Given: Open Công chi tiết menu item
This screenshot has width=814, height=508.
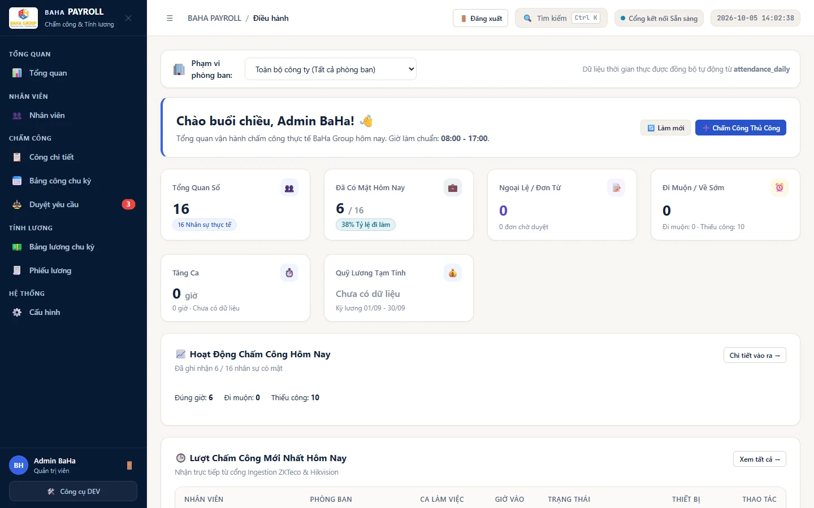Looking at the screenshot, I should (x=73, y=157).
